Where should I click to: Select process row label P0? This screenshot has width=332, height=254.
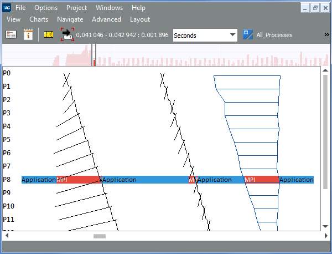coord(7,73)
